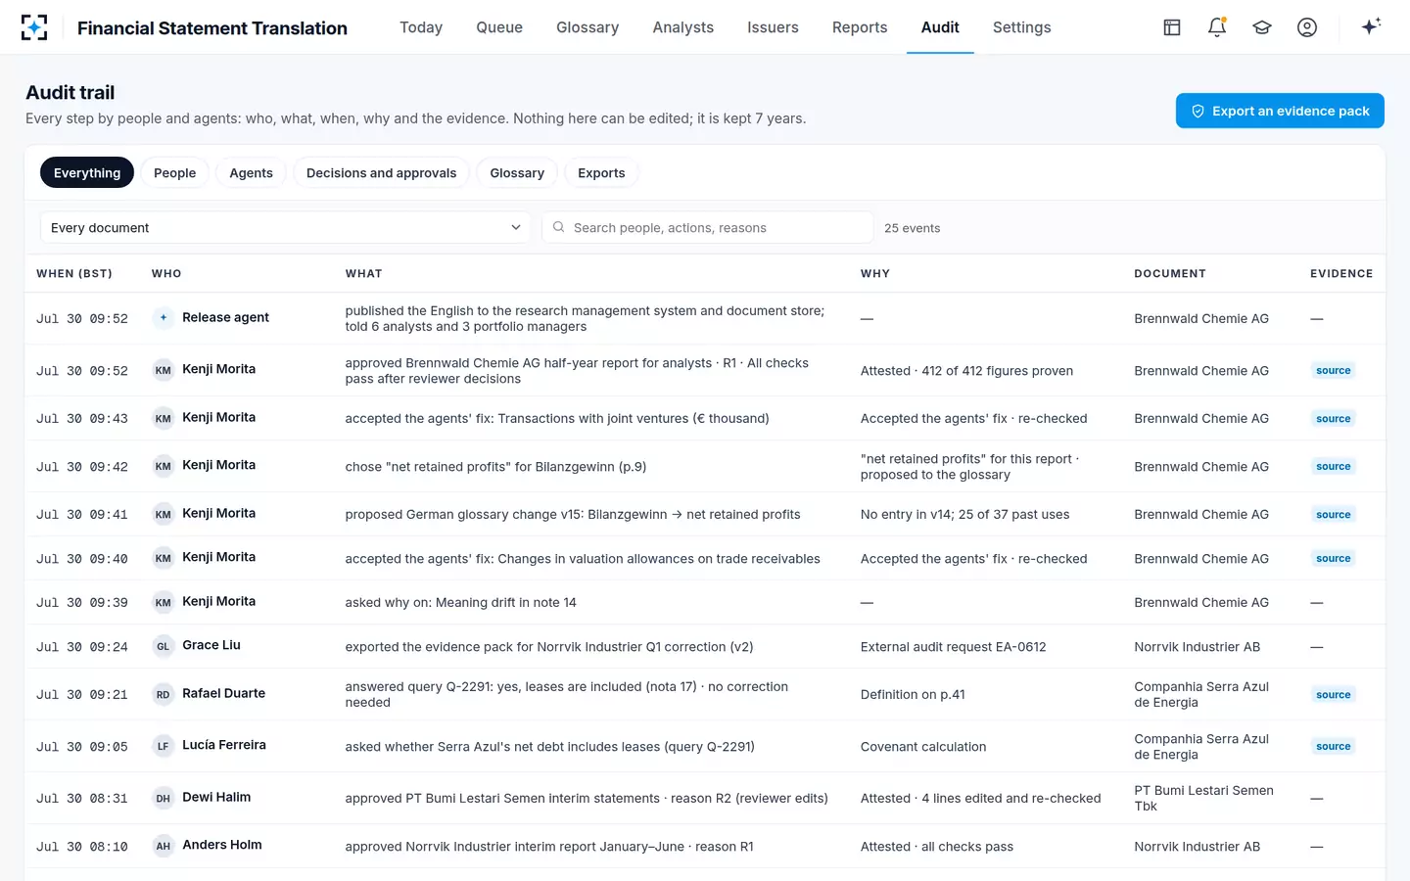Select the Audit tab
The width and height of the screenshot is (1410, 881).
(x=940, y=27)
